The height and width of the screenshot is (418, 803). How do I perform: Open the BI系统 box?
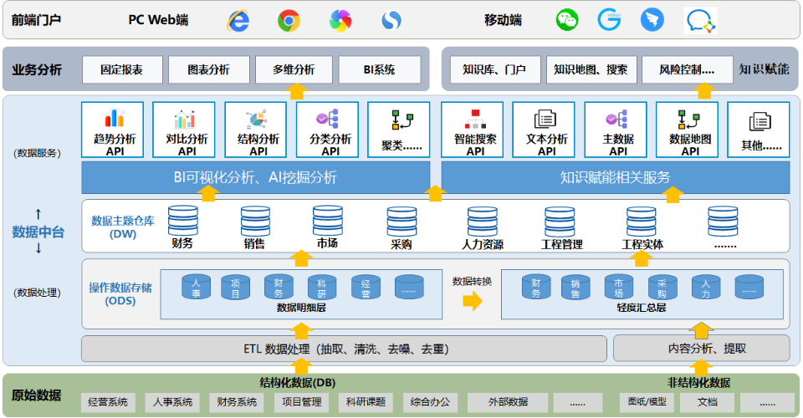tap(379, 70)
